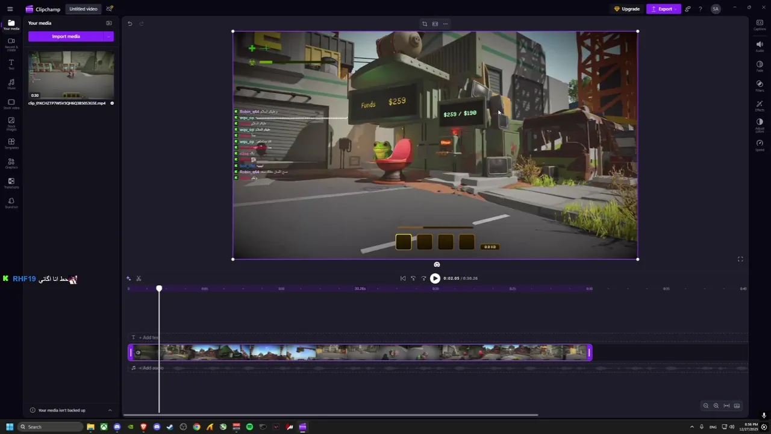Zoom out the timeline
This screenshot has width=771, height=434.
pyautogui.click(x=705, y=406)
